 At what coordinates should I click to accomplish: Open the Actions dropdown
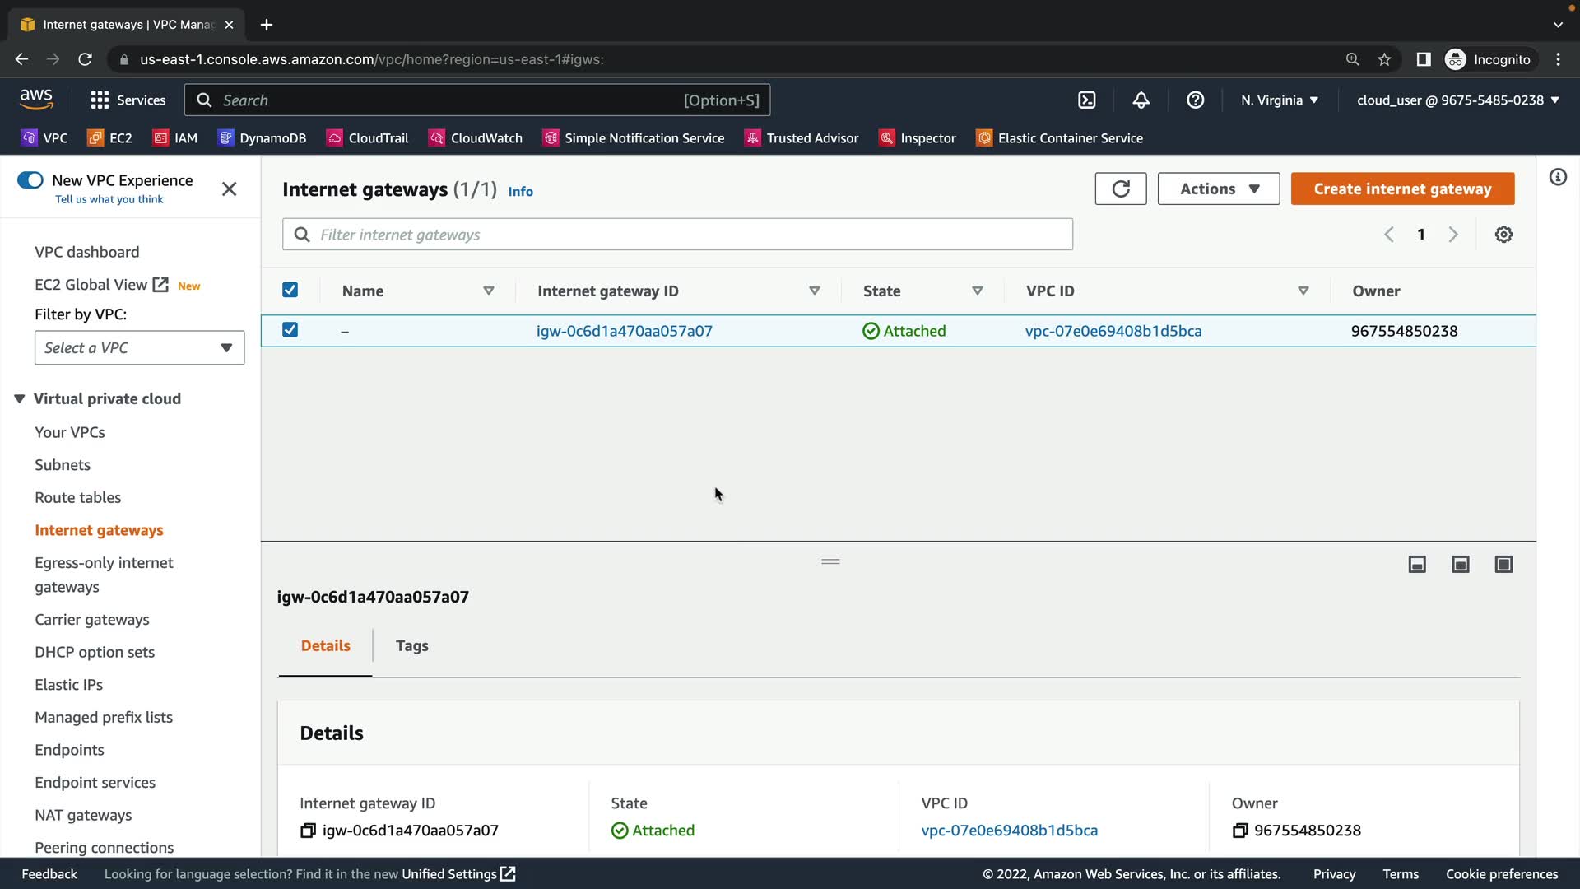(1218, 189)
